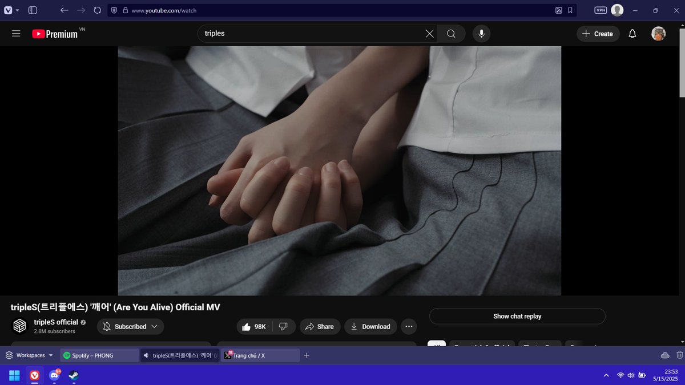This screenshot has height=385, width=685.
Task: Go forward with the browser forward arrow
Action: (x=80, y=10)
